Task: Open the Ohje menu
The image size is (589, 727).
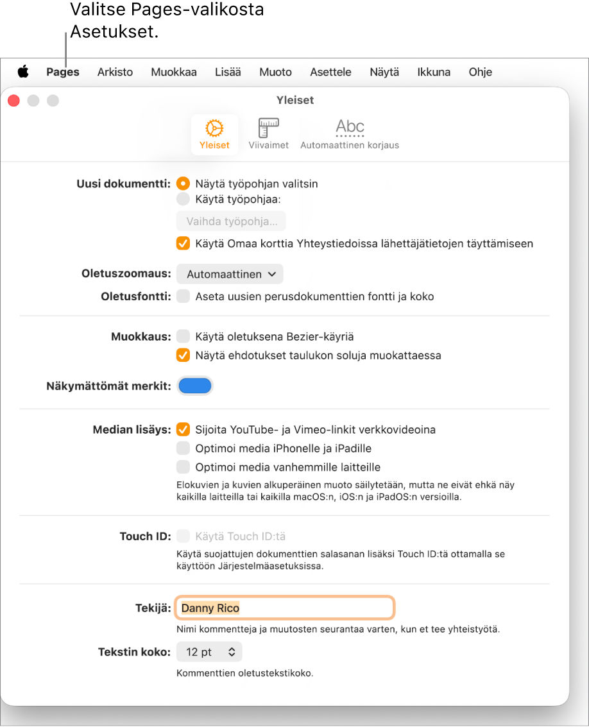Action: pyautogui.click(x=480, y=72)
